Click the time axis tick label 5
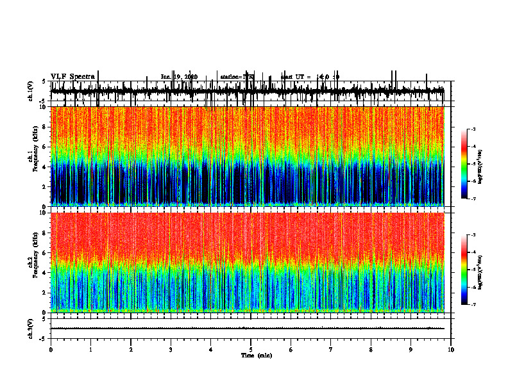The height and width of the screenshot is (392, 508). pos(251,350)
